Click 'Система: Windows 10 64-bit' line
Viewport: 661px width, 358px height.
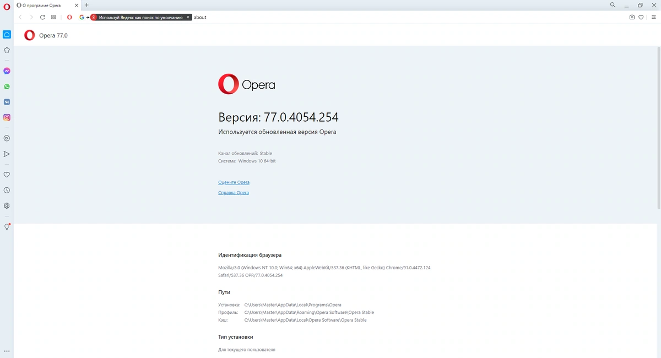[x=247, y=161]
